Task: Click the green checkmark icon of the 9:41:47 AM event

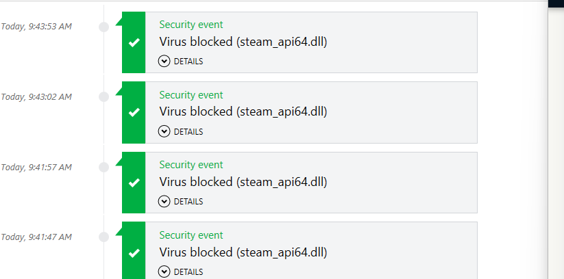Action: coord(134,252)
